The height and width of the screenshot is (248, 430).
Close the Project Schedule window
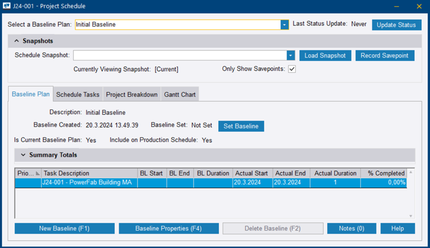(419, 7)
